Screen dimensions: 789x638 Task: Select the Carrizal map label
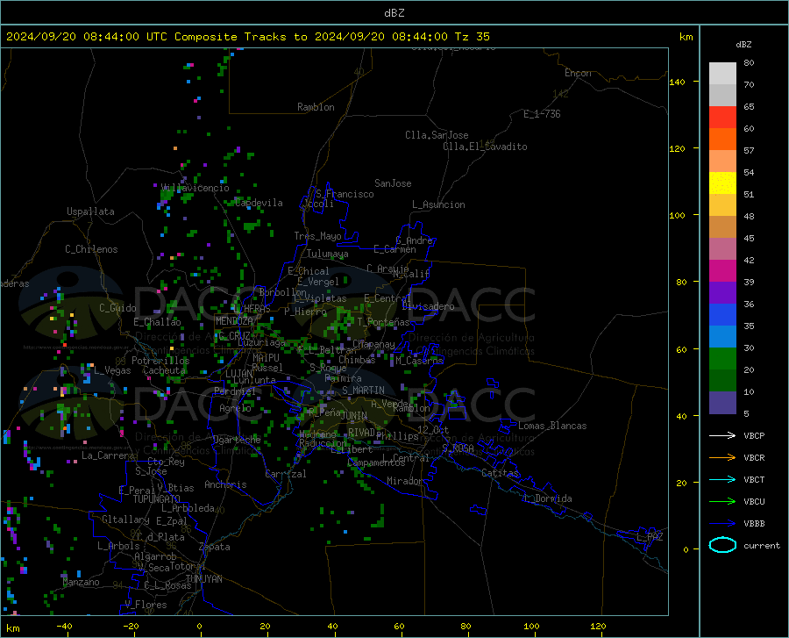coord(286,474)
